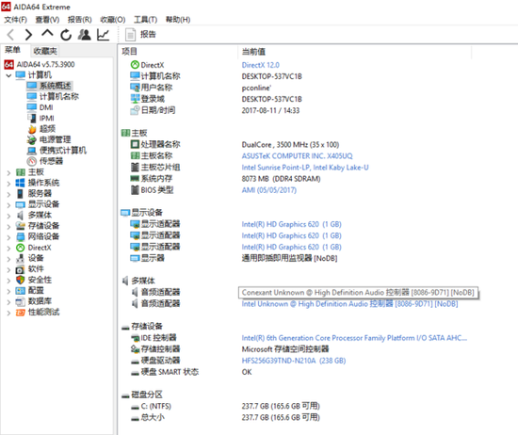Open the 工具(T) menu

[x=145, y=20]
